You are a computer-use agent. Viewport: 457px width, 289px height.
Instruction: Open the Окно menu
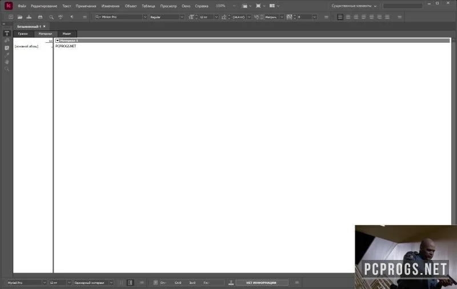[186, 6]
